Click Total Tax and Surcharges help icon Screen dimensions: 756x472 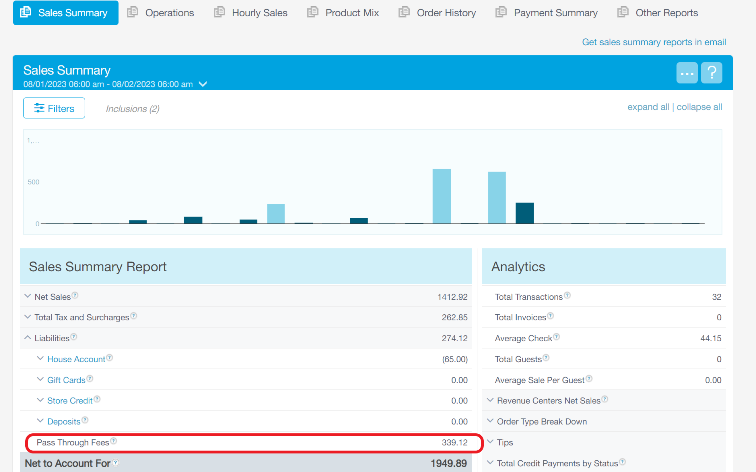[133, 316]
